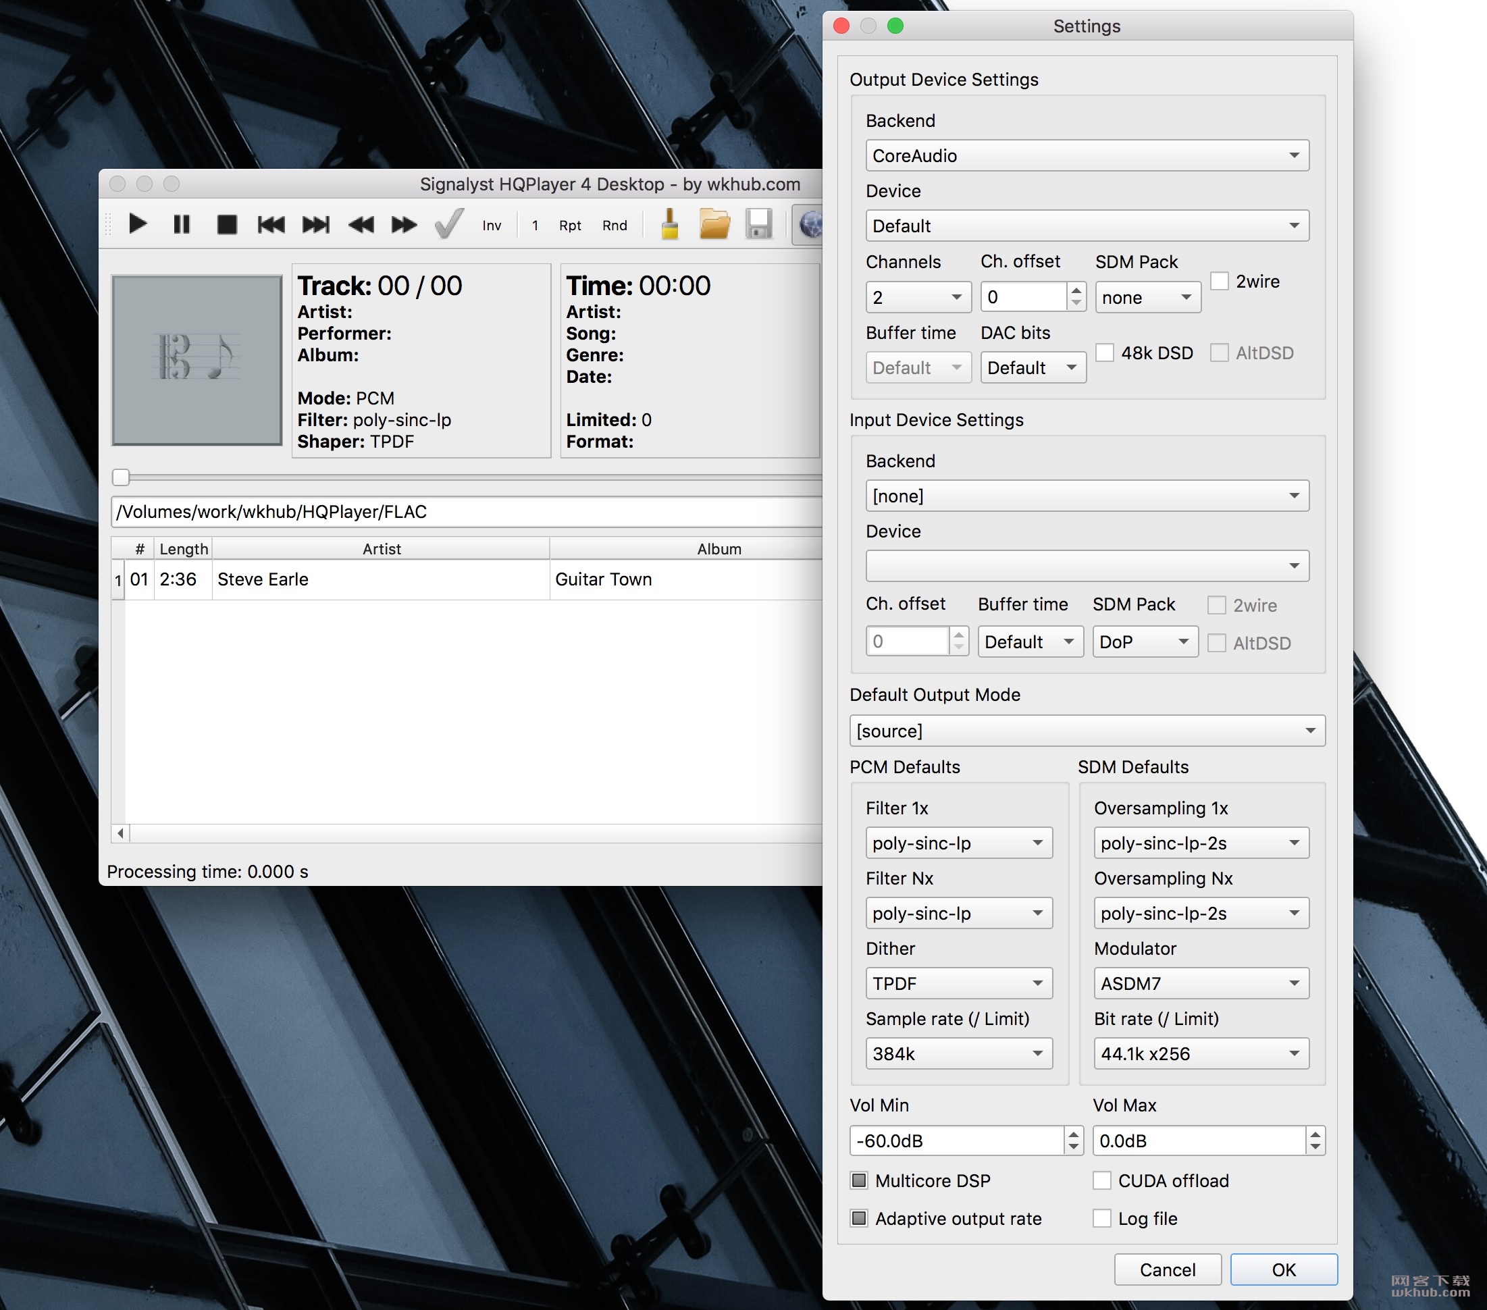The image size is (1487, 1310).
Task: Open the empty input Device dropdown
Action: coord(1087,565)
